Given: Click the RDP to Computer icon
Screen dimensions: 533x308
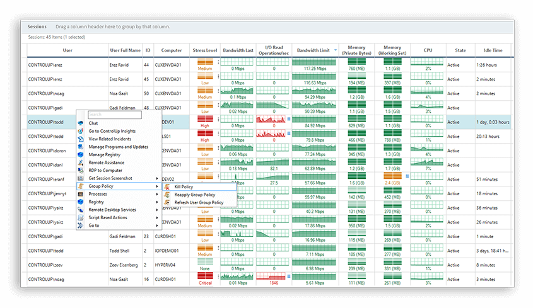Looking at the screenshot, I should (x=81, y=171).
